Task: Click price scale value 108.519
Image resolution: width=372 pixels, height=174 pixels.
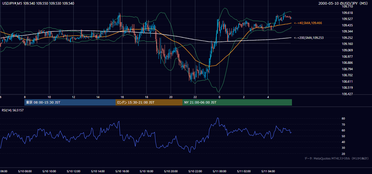Action: click(x=347, y=88)
